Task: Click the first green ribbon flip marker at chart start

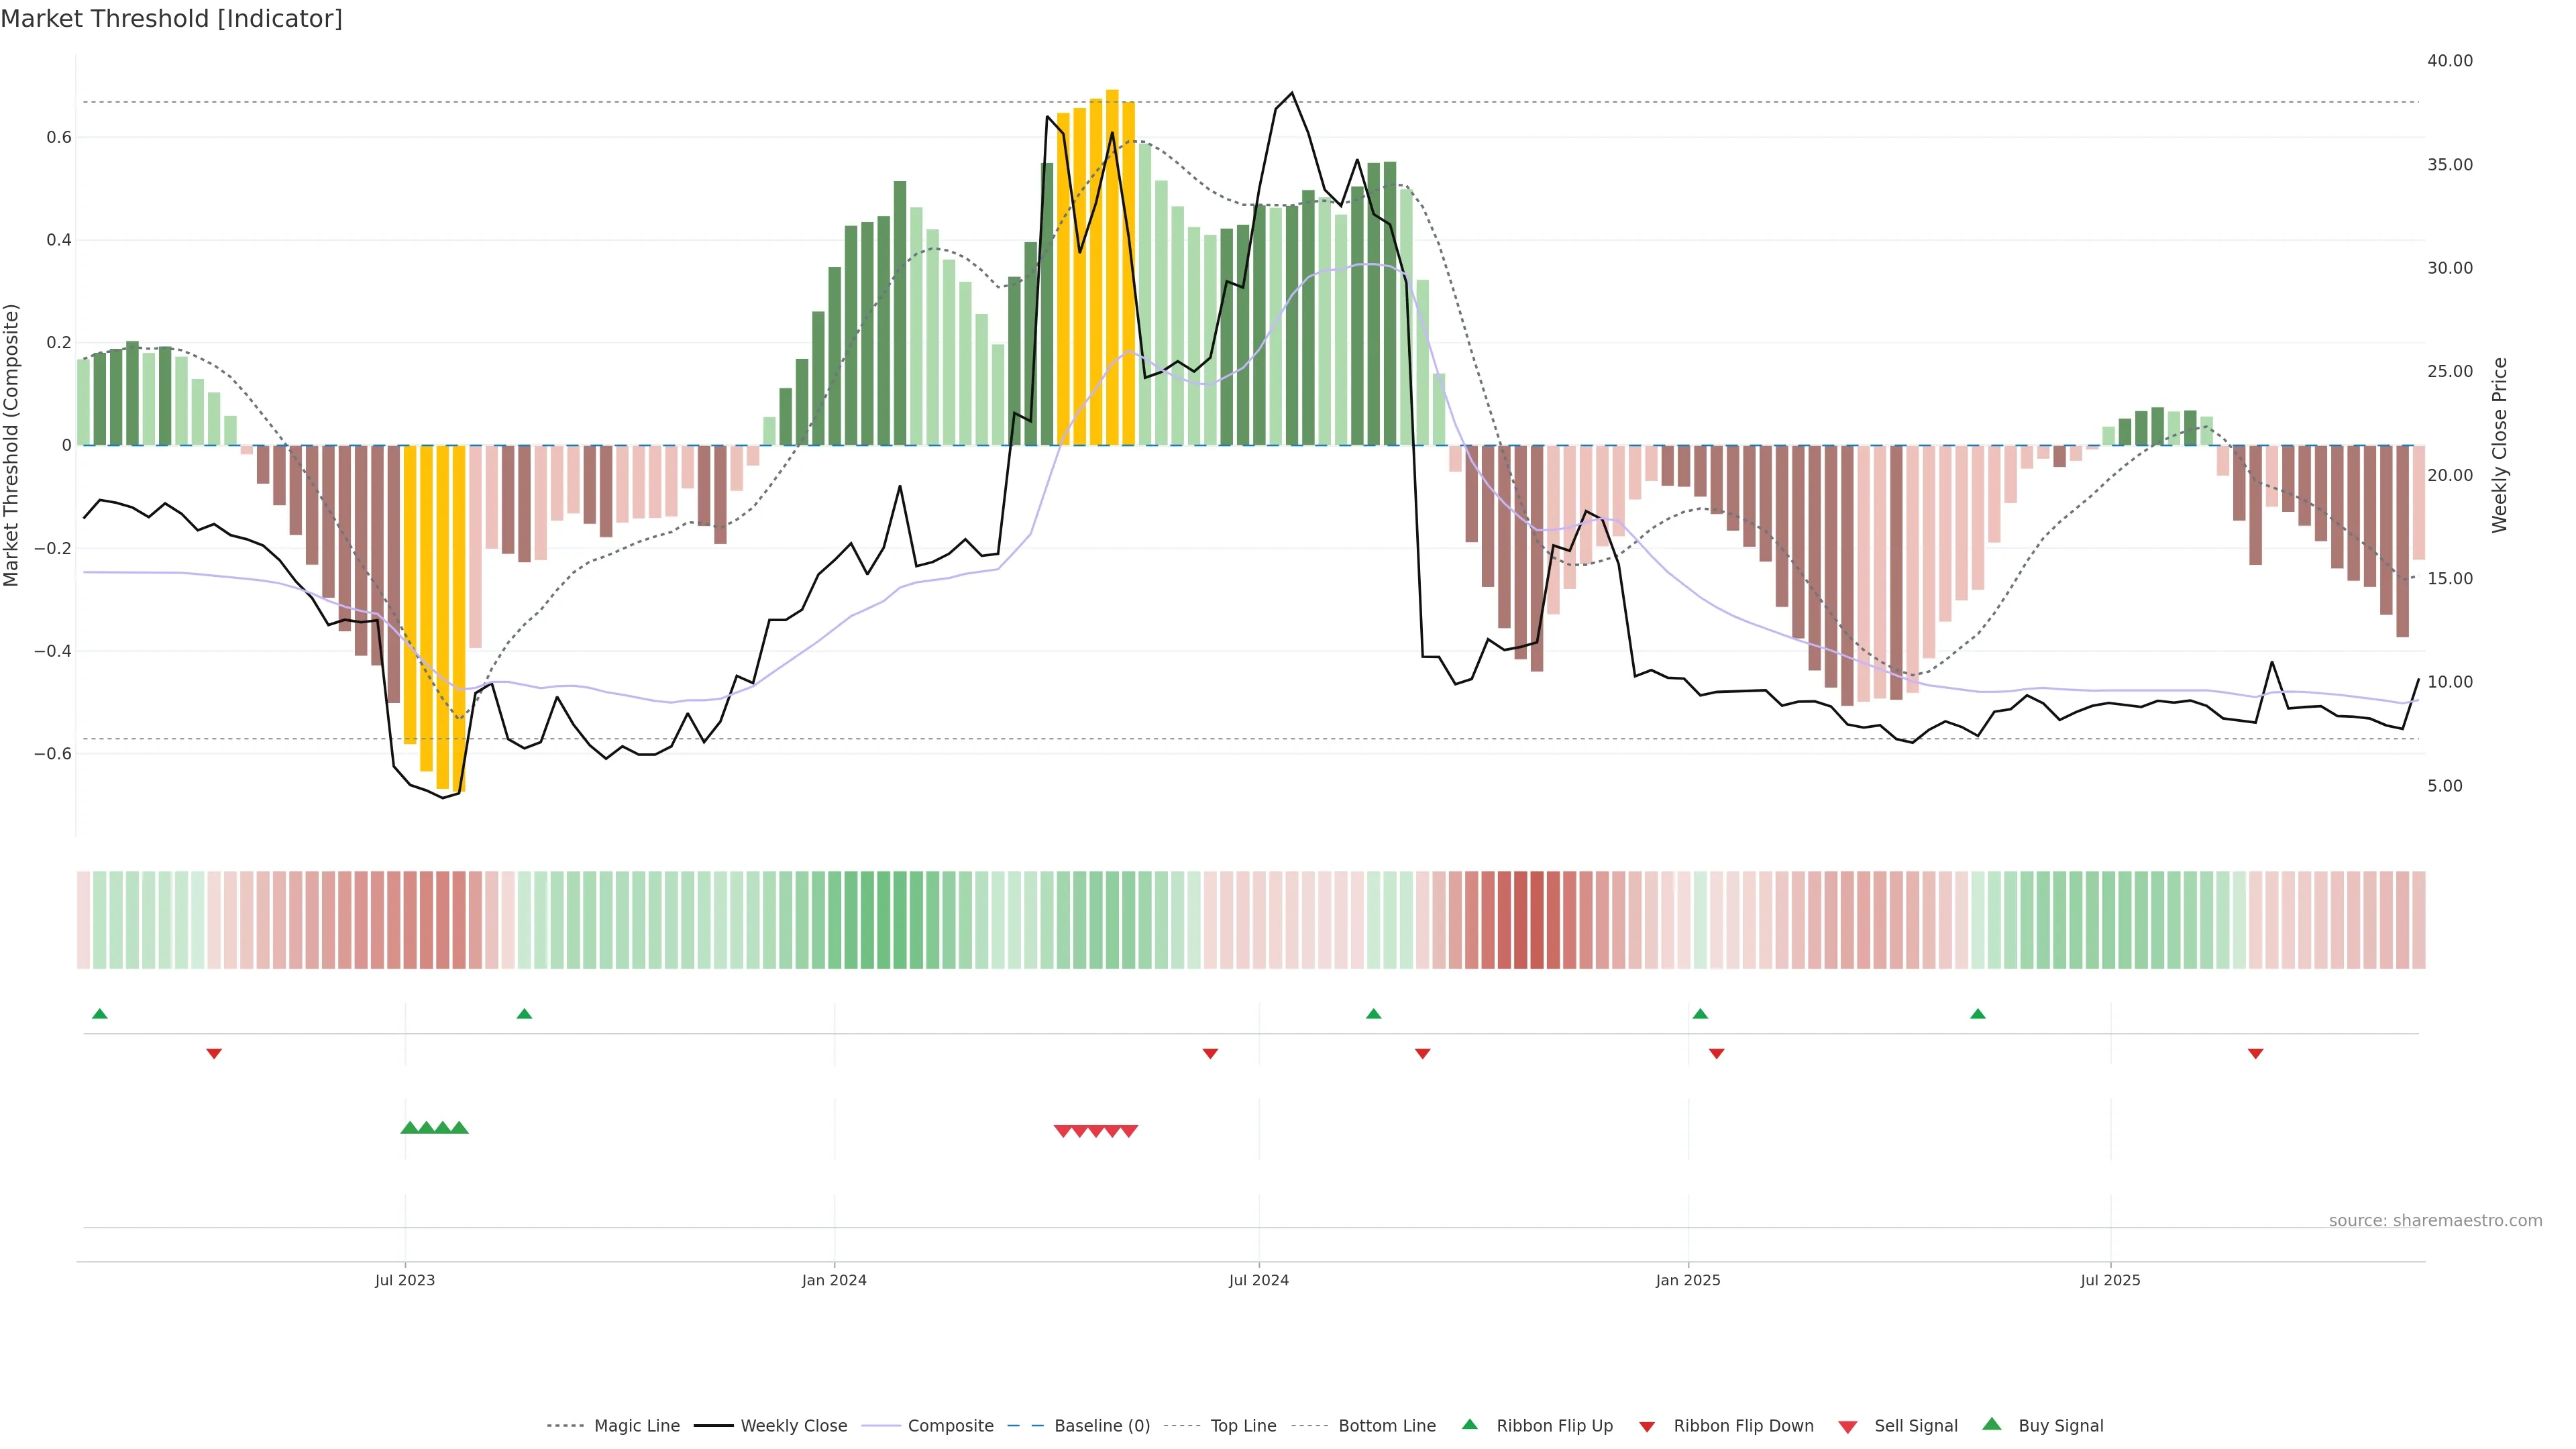Action: click(x=99, y=1014)
